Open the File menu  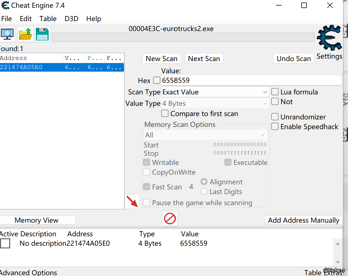point(6,19)
